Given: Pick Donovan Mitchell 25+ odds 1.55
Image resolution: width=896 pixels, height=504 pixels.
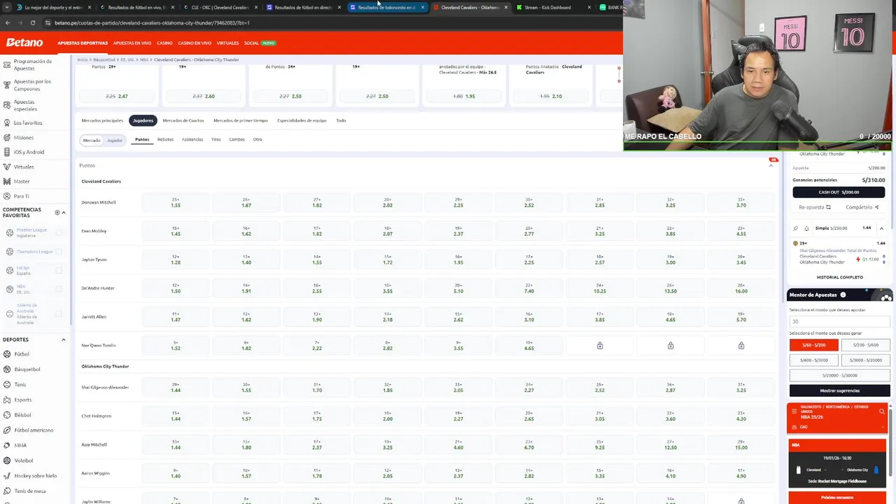Looking at the screenshot, I should [x=176, y=202].
